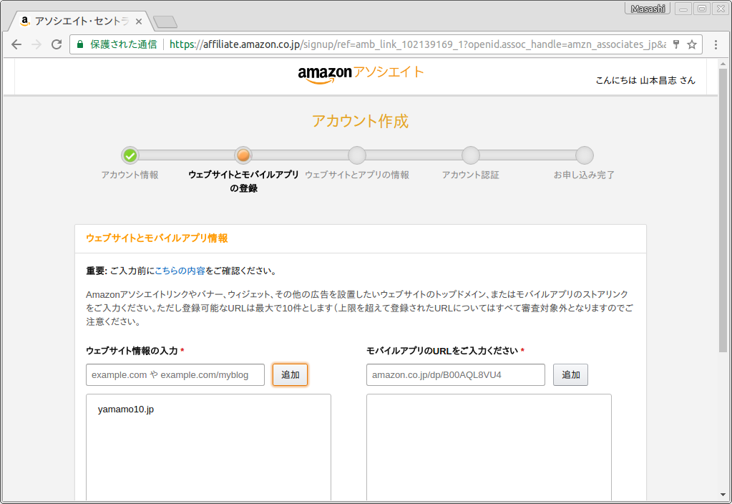
Task: Click the Masashi profile button
Action: (648, 9)
